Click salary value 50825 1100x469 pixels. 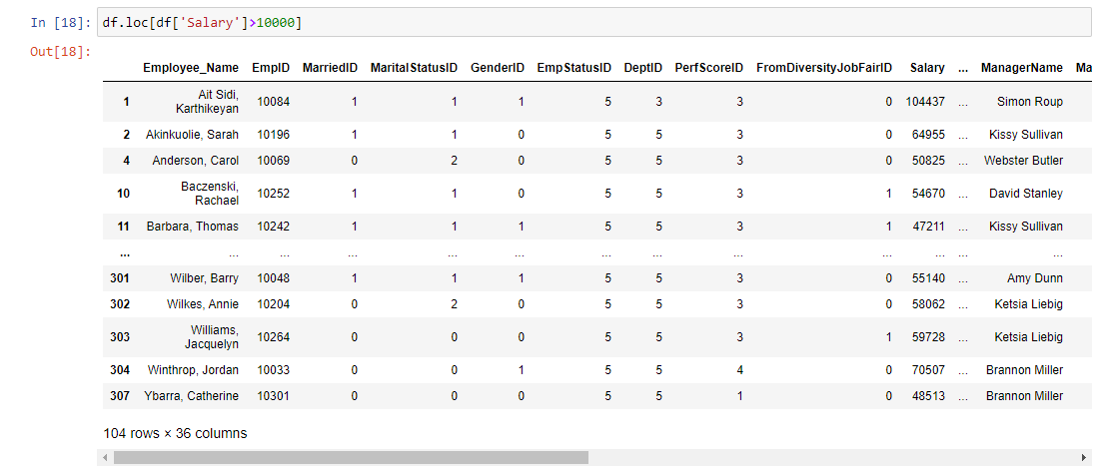(928, 161)
